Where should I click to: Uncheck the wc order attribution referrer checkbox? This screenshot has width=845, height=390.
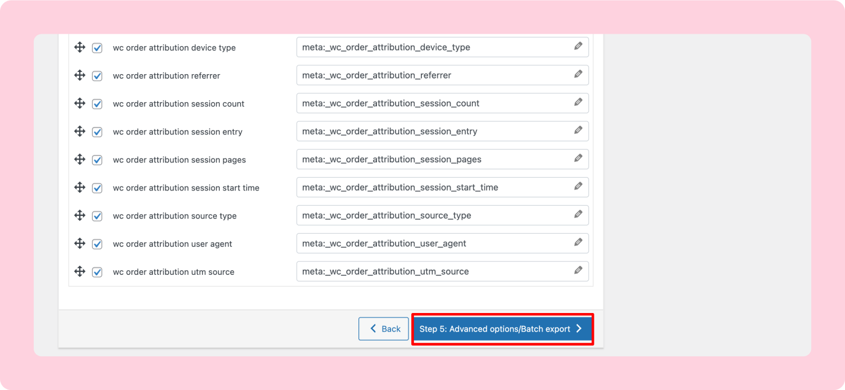pos(97,75)
